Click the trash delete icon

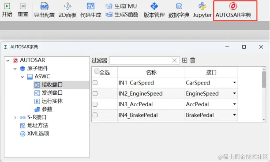192,60
